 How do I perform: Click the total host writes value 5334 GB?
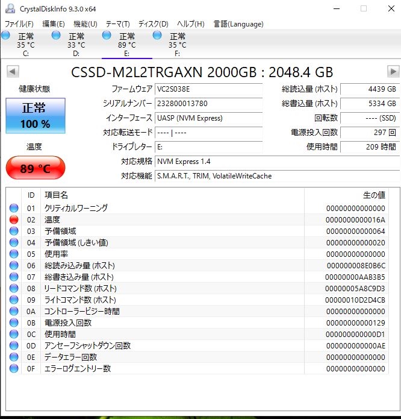(370, 104)
